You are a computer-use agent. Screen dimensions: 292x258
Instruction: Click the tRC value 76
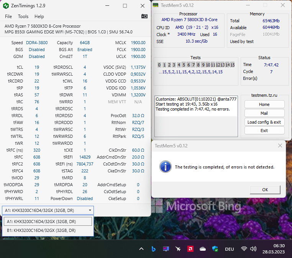pyautogui.click(x=37, y=102)
